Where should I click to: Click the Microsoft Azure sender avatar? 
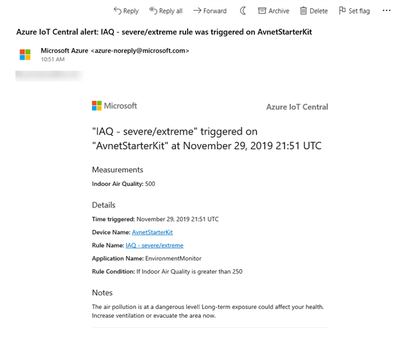(25, 55)
